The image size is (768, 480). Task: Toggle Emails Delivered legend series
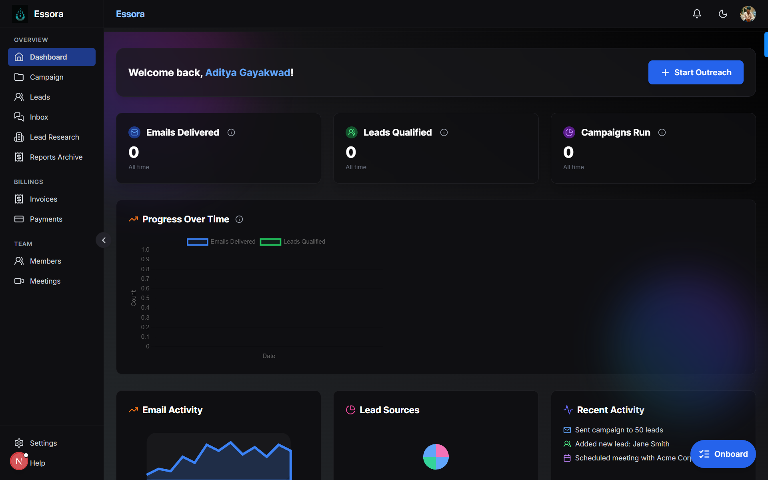(x=221, y=242)
